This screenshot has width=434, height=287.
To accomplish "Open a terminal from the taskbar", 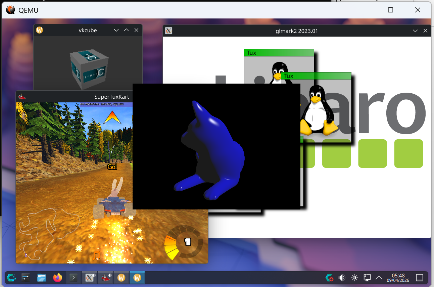I will click(x=73, y=278).
